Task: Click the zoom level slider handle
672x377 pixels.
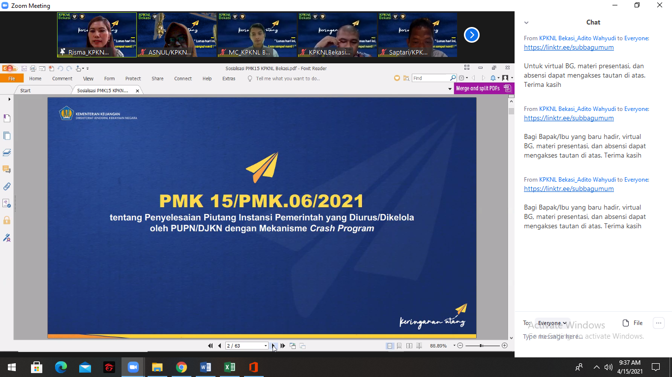Action: point(482,346)
